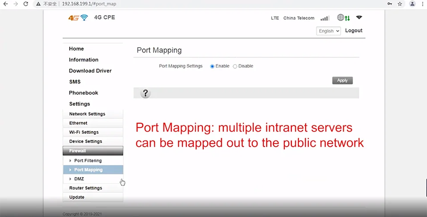Expand the DMZ submenu item

pos(79,179)
